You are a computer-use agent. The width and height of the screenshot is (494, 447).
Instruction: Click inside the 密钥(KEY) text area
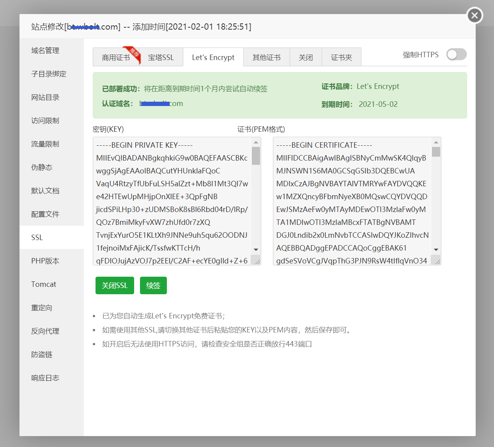[172, 195]
